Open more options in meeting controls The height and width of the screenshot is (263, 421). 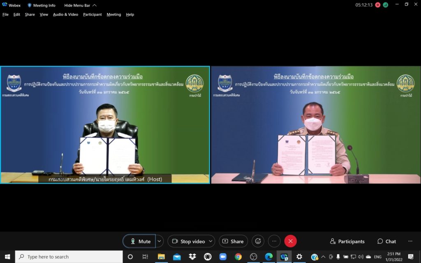pos(274,241)
